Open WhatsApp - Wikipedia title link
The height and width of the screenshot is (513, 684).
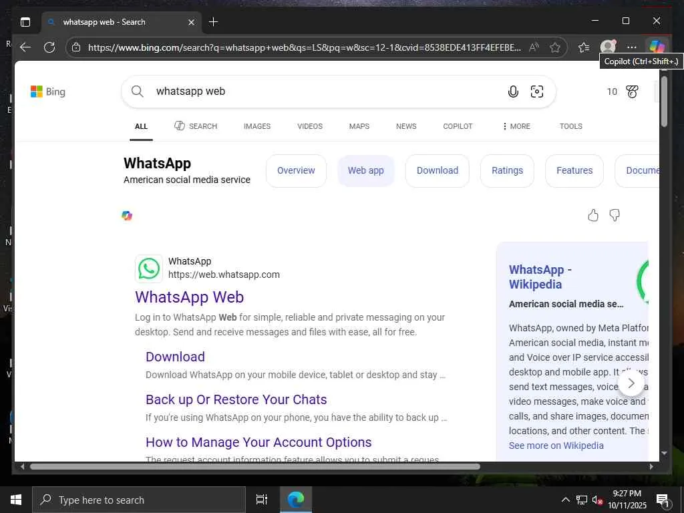click(x=540, y=277)
